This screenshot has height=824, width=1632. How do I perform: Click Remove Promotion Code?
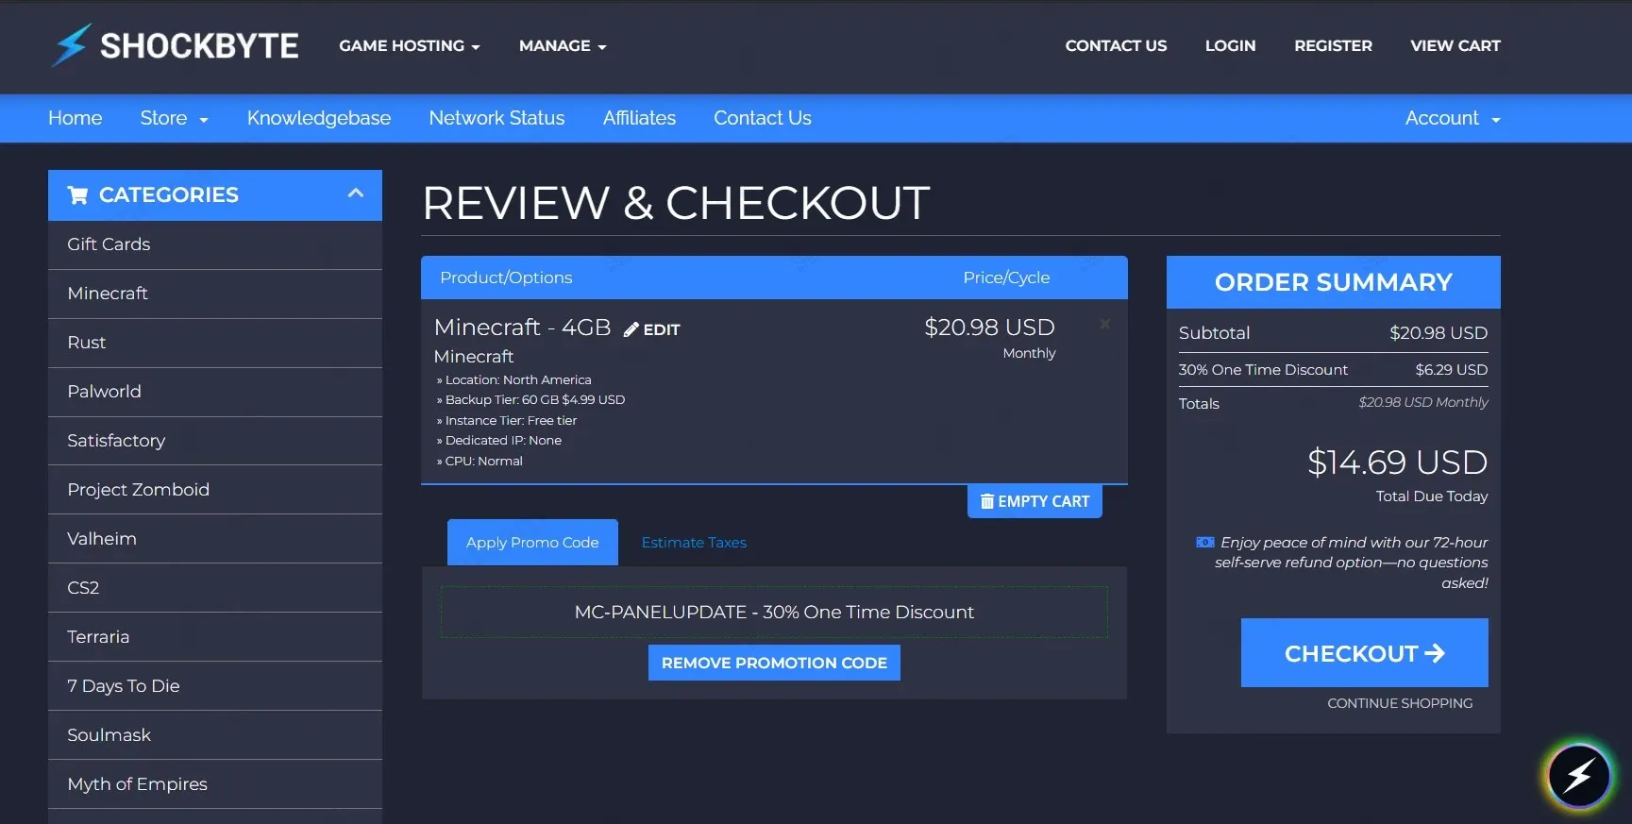click(x=774, y=663)
